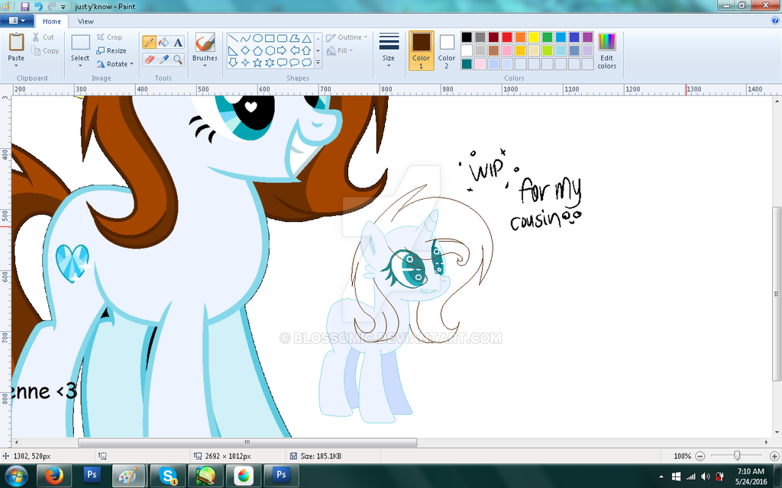782x488 pixels.
Task: Select the Fill with color bucket tool
Action: pyautogui.click(x=163, y=43)
